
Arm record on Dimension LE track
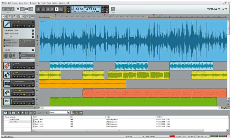point(21,86)
